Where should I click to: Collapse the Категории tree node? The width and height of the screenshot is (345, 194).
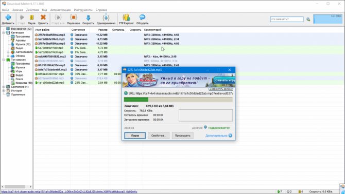coord(4,33)
